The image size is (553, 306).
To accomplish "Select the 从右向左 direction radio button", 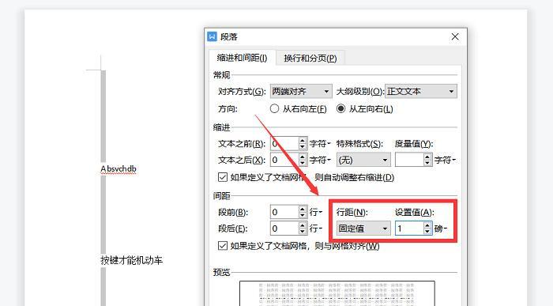I will tap(274, 108).
